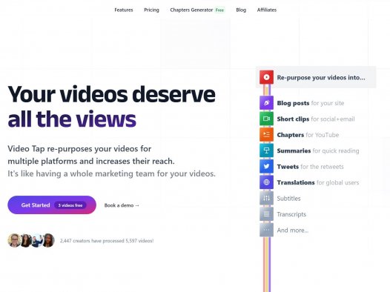390x292 pixels.
Task: Click the Get Started button
Action: point(52,205)
